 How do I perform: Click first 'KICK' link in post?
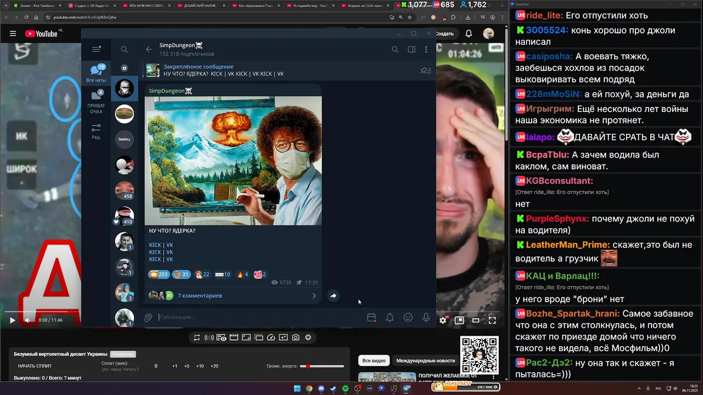tap(155, 245)
